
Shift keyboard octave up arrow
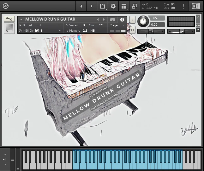(x=5, y=155)
